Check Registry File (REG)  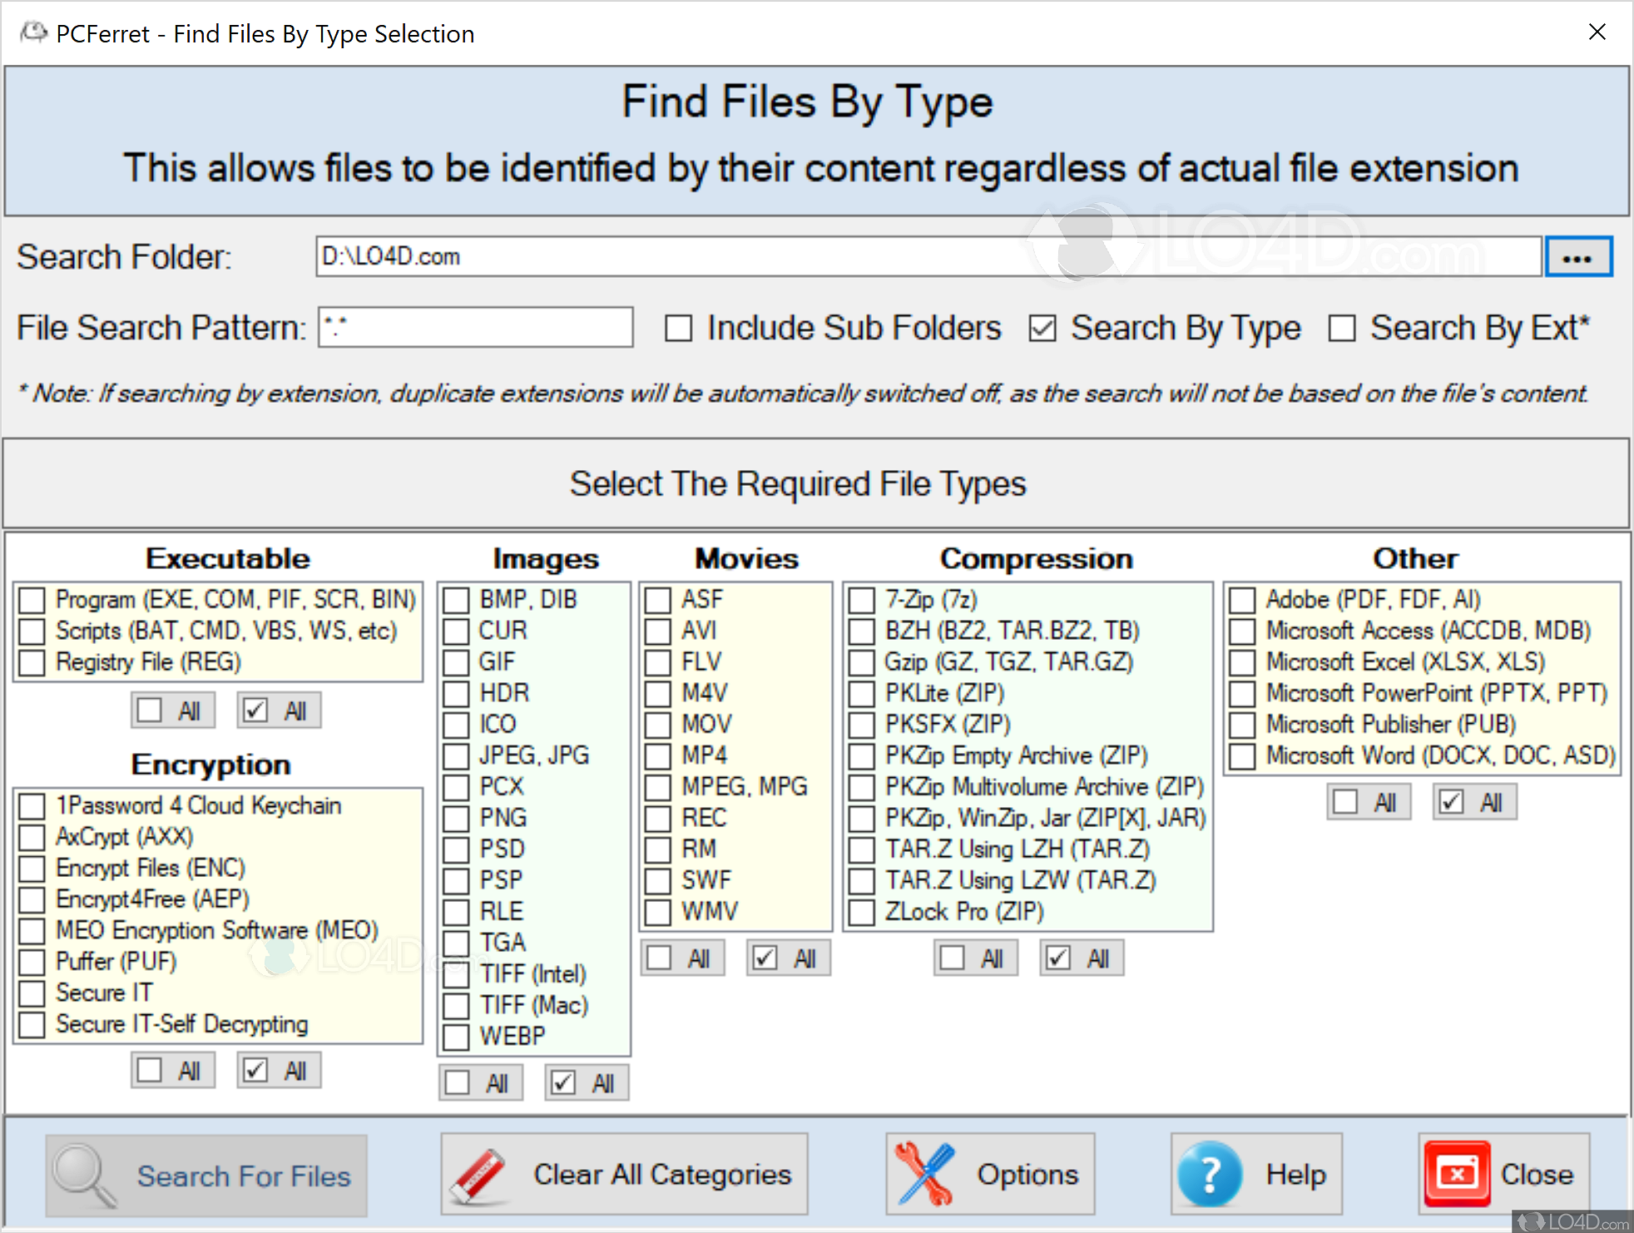click(x=32, y=662)
